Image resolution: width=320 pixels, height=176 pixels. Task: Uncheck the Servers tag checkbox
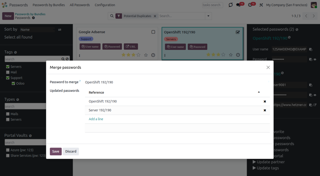pyautogui.click(x=8, y=67)
